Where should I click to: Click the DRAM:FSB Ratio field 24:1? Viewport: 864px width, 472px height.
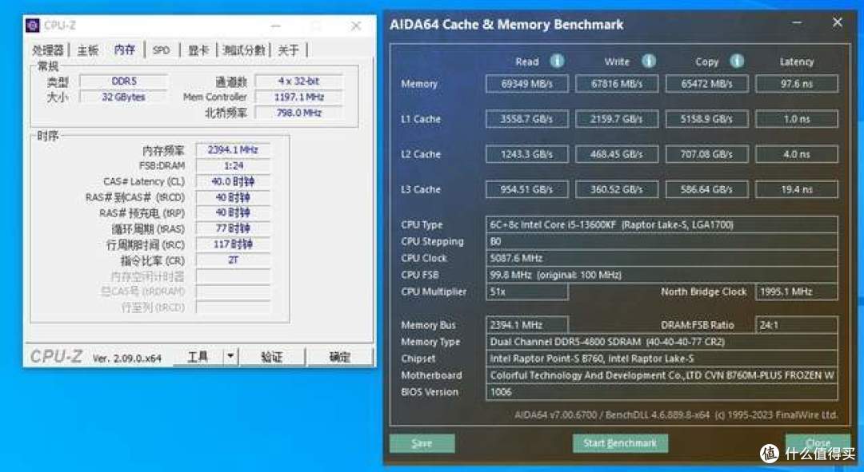797,324
